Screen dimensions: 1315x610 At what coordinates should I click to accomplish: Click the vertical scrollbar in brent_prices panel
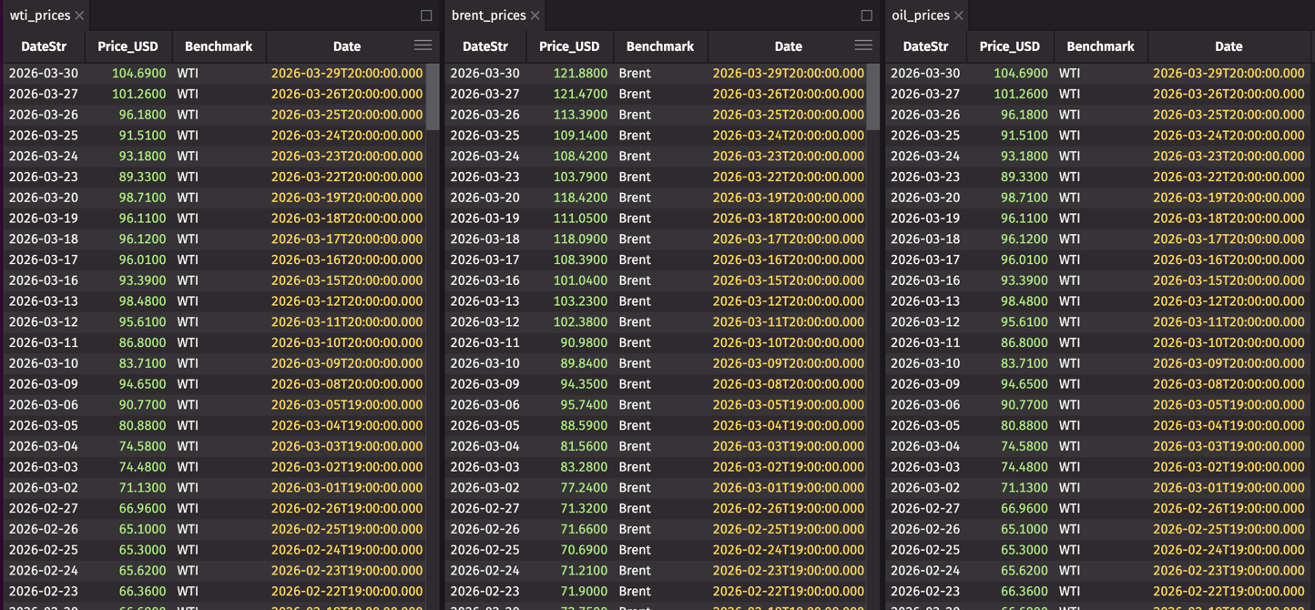click(x=873, y=96)
